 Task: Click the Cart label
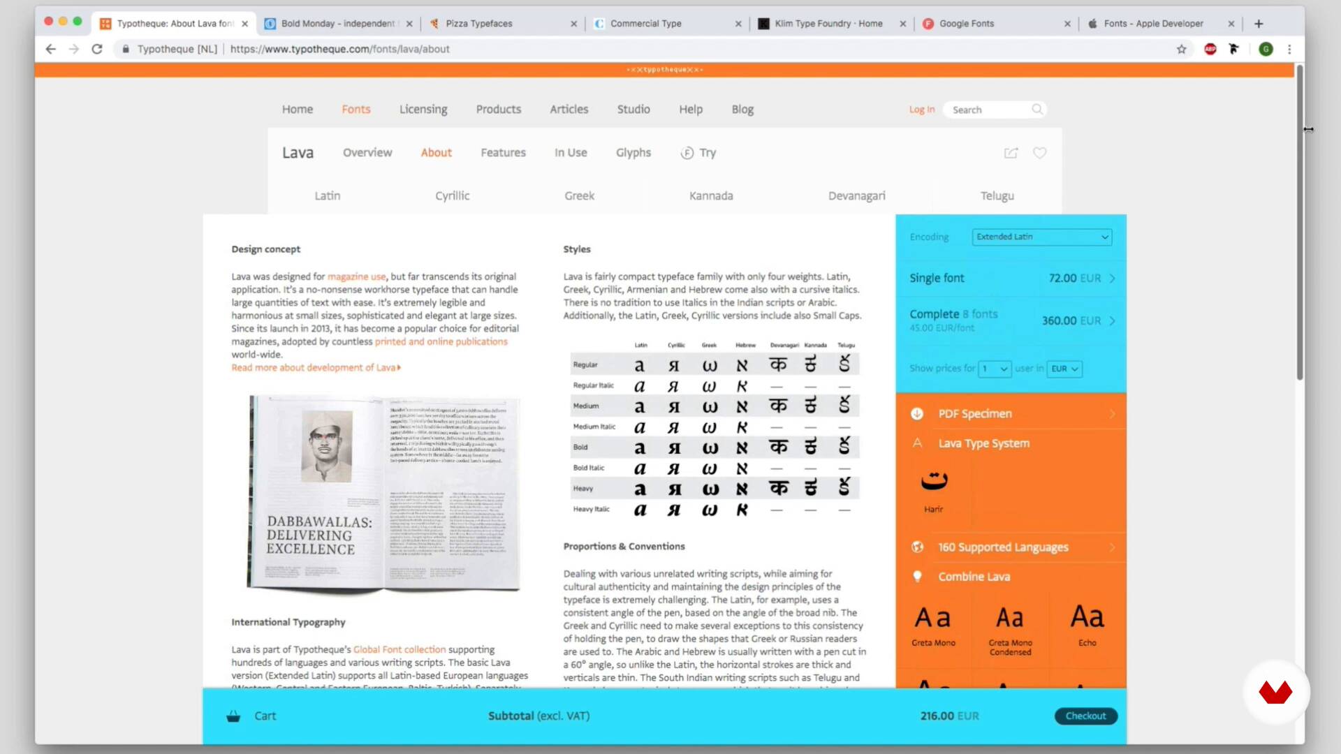click(265, 716)
